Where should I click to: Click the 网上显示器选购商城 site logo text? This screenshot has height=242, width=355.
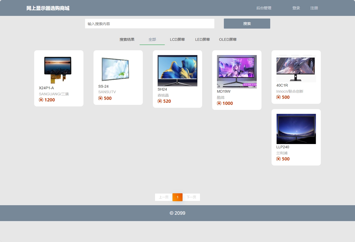click(x=48, y=8)
